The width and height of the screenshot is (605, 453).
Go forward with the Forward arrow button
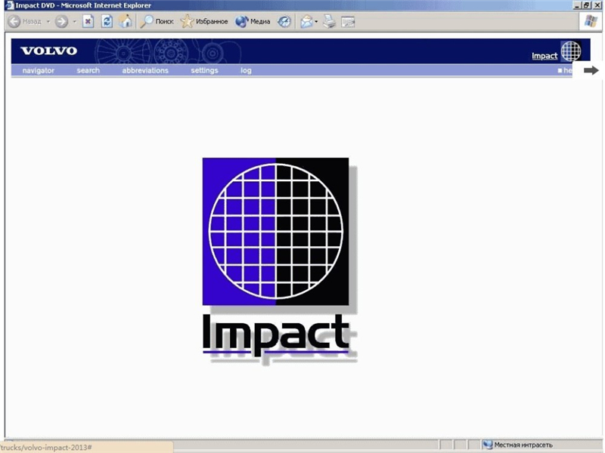61,21
